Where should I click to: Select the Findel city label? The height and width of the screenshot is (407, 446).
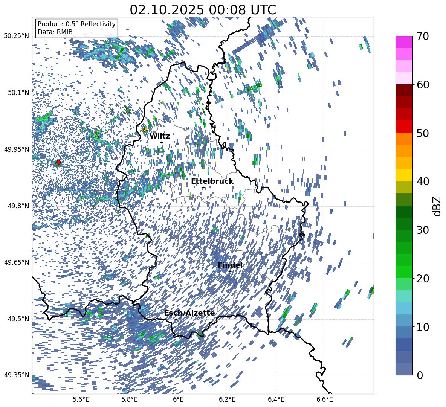tap(230, 265)
